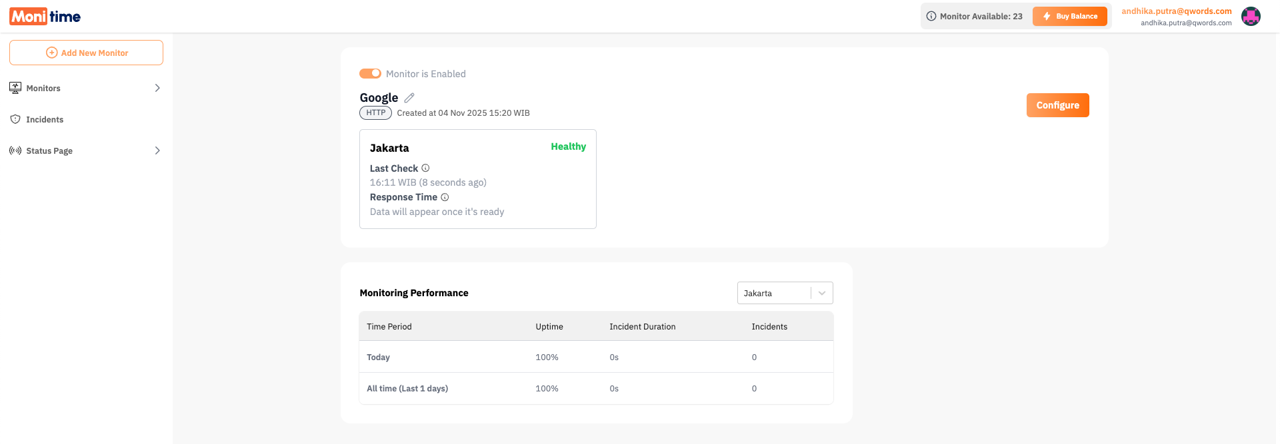
Task: Expand the Monitors menu chevron
Action: click(x=157, y=88)
